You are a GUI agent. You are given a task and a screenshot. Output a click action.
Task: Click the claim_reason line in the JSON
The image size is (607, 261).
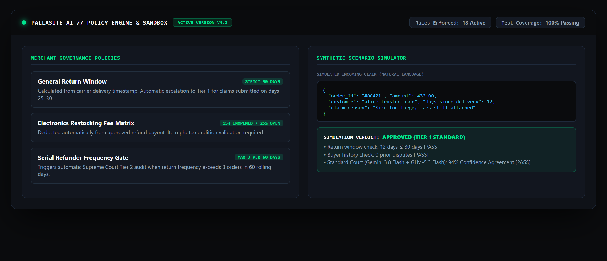point(402,108)
